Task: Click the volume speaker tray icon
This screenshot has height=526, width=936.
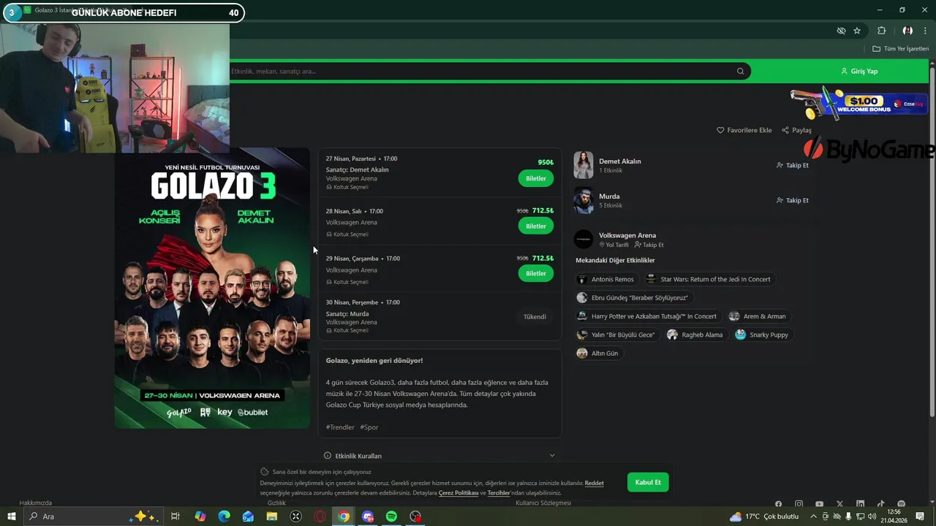Action: click(x=872, y=517)
